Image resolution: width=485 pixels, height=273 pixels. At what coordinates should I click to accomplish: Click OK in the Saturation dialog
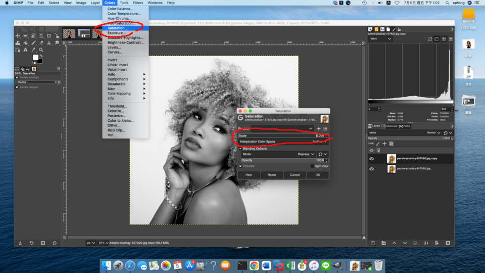click(318, 175)
